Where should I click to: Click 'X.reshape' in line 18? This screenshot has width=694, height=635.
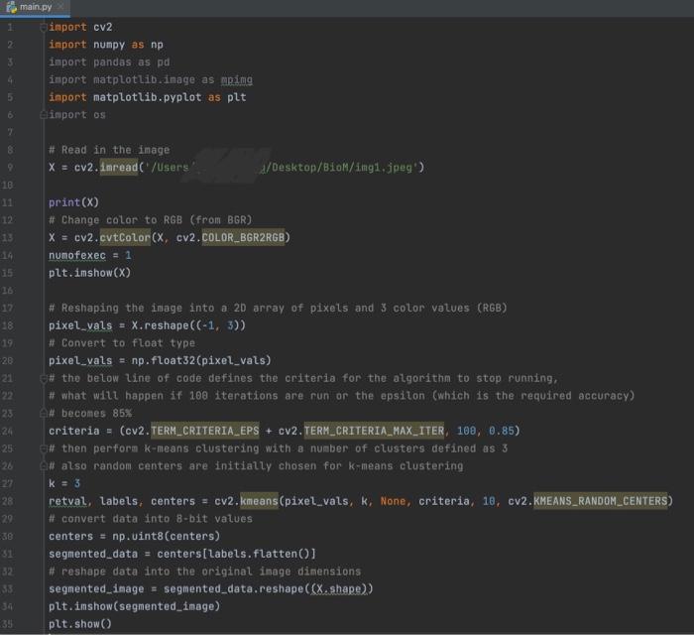160,325
